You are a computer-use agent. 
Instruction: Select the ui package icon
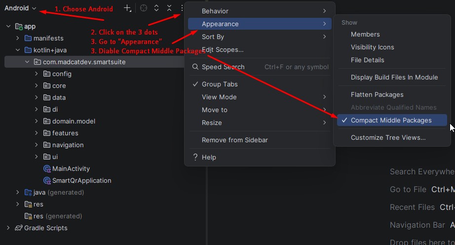tap(47, 157)
